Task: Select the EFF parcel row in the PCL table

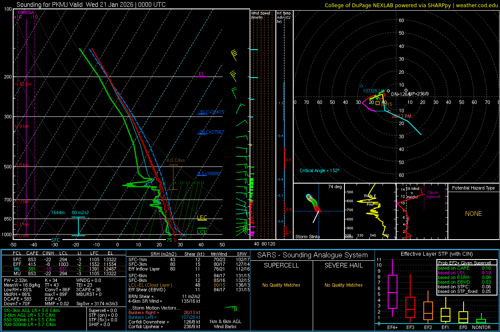Action: pyautogui.click(x=64, y=264)
